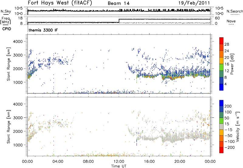Select the '20:00' time tick label
This screenshot has width=243, height=168.
(x=180, y=162)
